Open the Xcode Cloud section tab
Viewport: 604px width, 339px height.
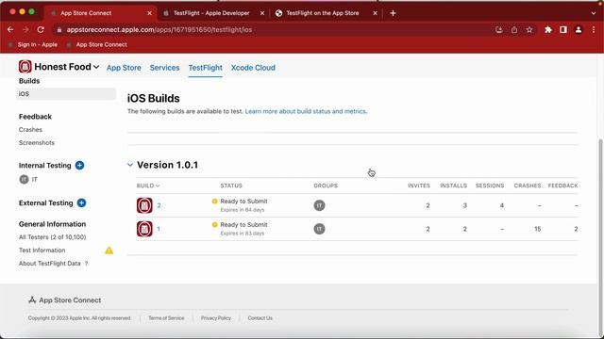(x=253, y=68)
